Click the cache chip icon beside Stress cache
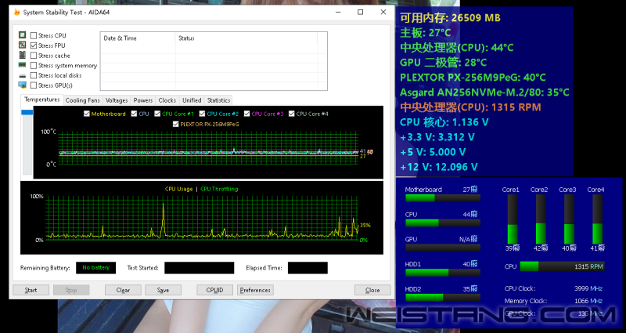 (x=22, y=56)
